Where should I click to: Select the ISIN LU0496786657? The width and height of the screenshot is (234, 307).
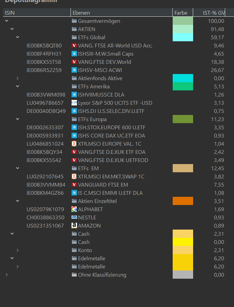pos(45,103)
